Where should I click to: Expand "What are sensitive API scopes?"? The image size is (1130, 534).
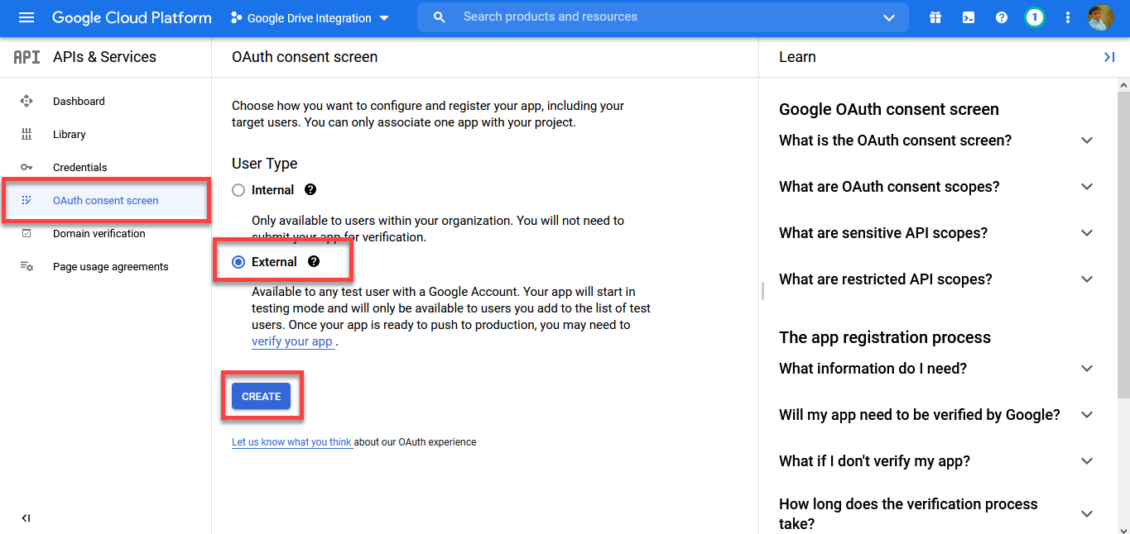coord(1087,233)
